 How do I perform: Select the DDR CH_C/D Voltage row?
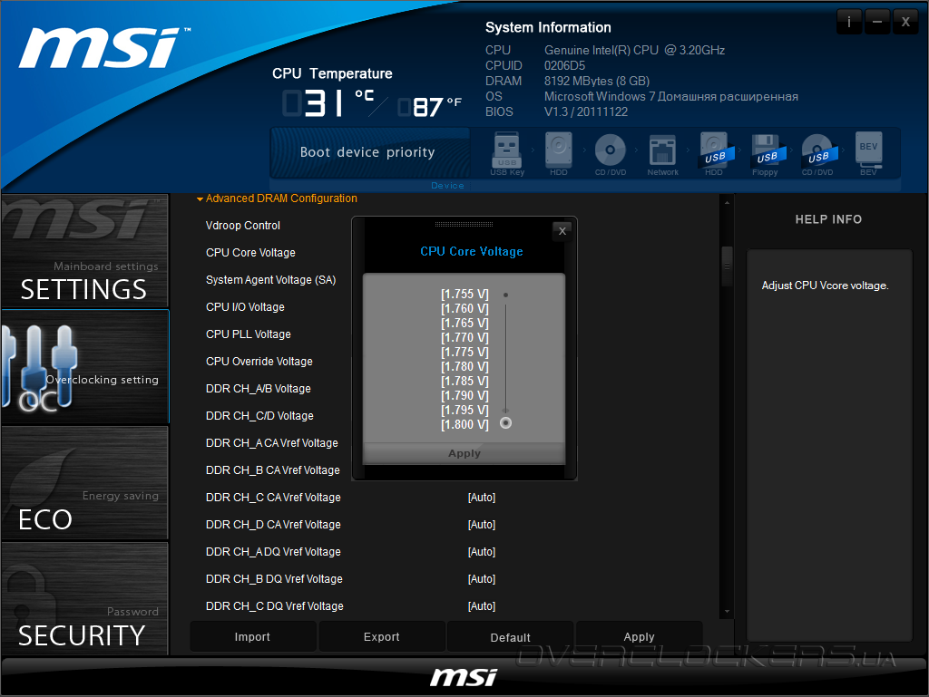(259, 416)
